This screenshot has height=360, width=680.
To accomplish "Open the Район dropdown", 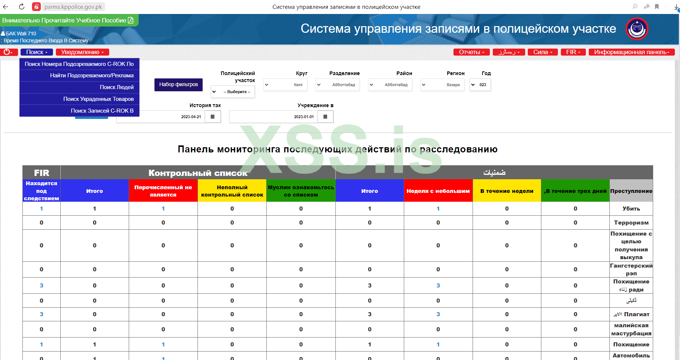I will pyautogui.click(x=390, y=85).
